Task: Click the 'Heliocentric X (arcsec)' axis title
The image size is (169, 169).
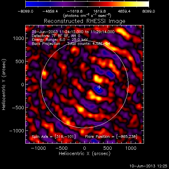Action: [x=84, y=153]
